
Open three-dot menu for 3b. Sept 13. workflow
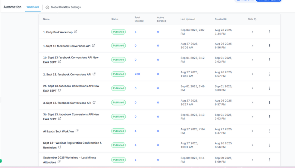tap(269, 117)
